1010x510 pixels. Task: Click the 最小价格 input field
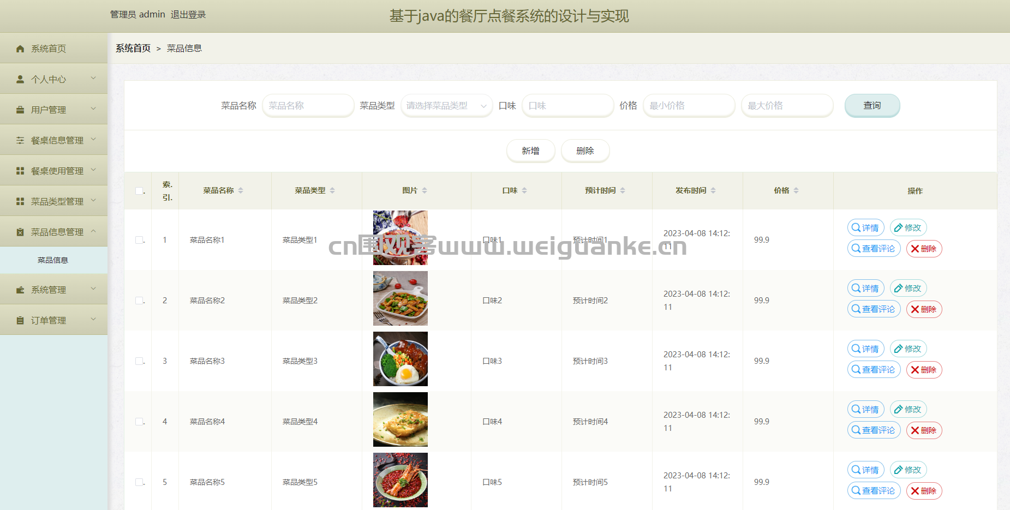[x=689, y=106]
